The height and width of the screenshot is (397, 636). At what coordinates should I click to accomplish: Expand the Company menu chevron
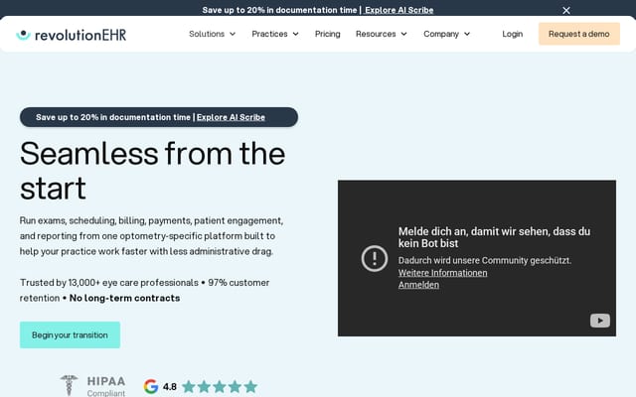pos(467,34)
